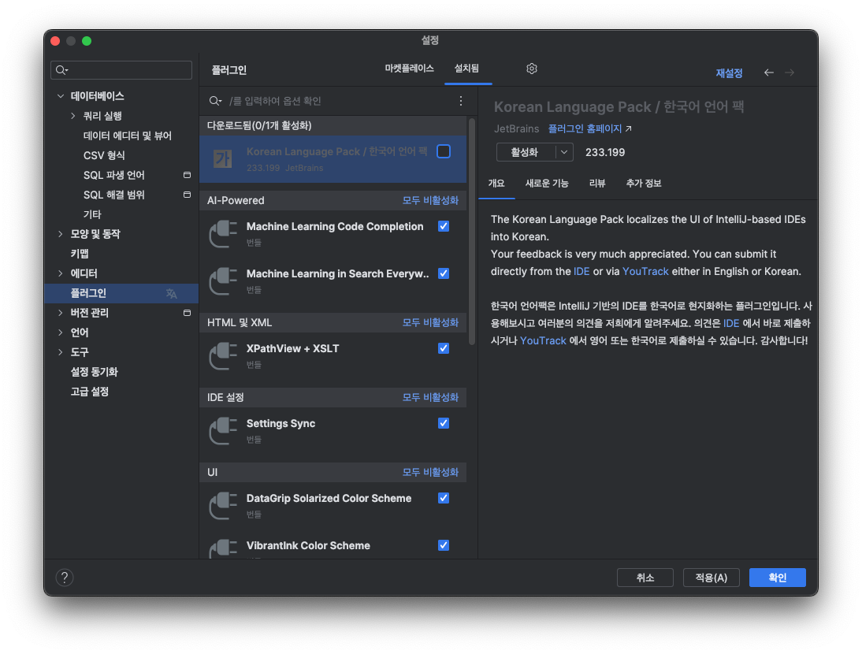
Task: Toggle VibrantInk Color Scheme checkbox
Action: [444, 545]
